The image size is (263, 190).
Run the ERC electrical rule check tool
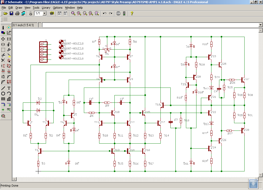(x=3, y=116)
